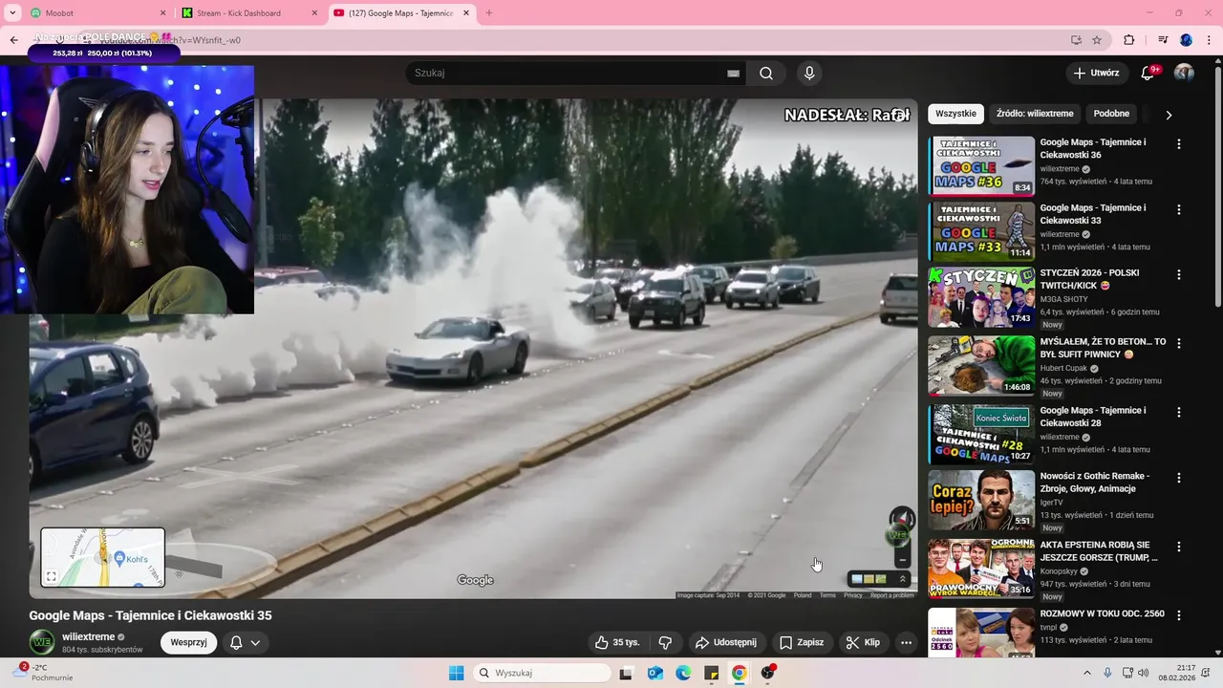Viewport: 1223px width, 688px height.
Task: Click the Udostępnij share button
Action: point(725,642)
